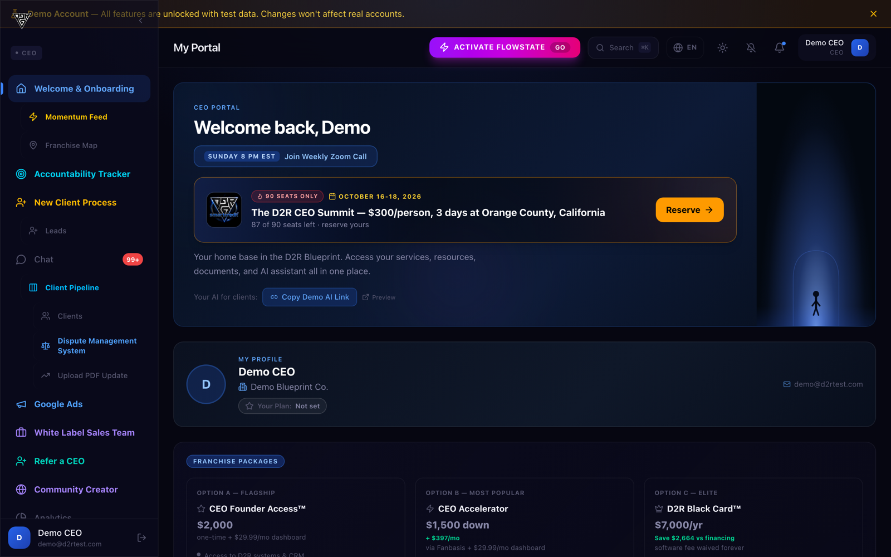Click the New Client Process user-plus icon

[21, 202]
